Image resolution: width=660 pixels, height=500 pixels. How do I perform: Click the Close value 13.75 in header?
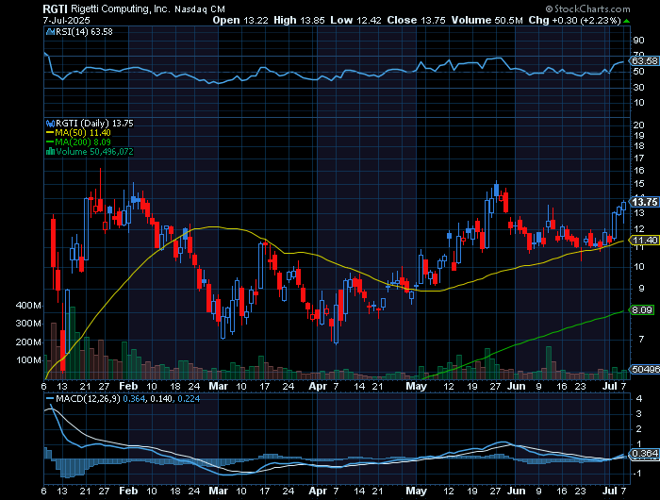(x=433, y=20)
